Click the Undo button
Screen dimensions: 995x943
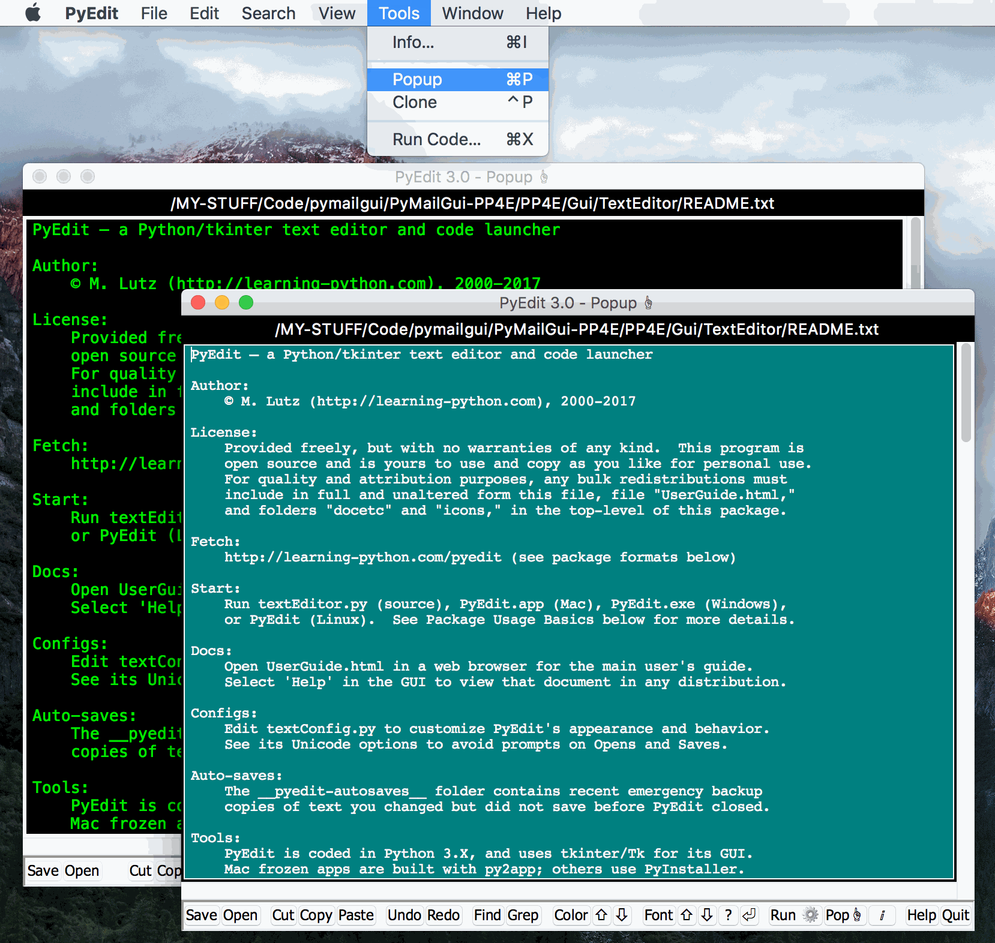404,915
